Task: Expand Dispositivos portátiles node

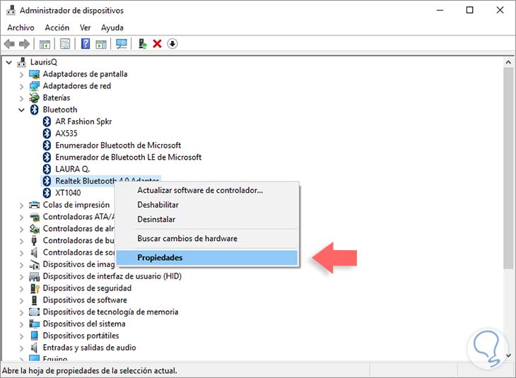Action: (x=21, y=336)
